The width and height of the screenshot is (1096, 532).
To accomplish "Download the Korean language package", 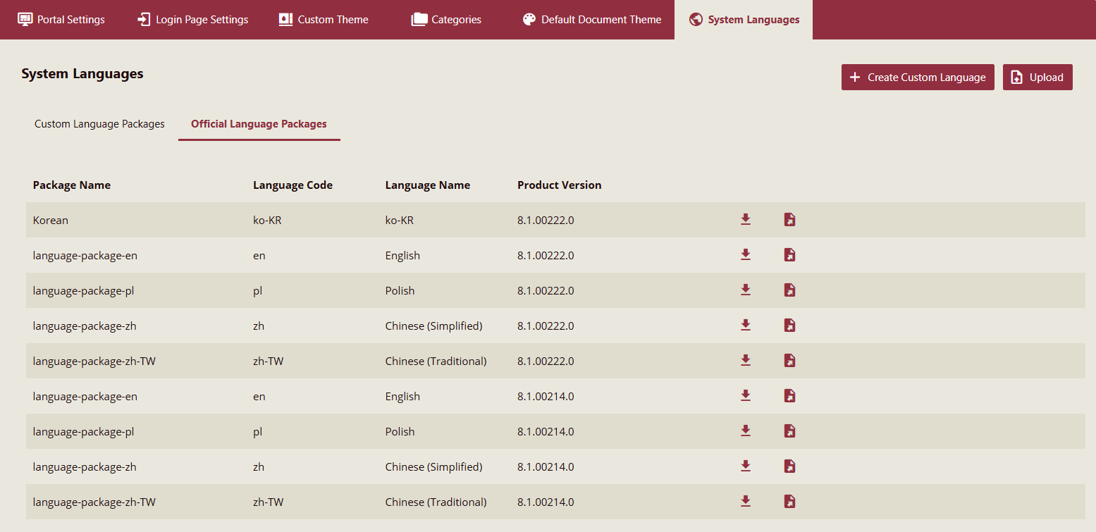I will (746, 219).
